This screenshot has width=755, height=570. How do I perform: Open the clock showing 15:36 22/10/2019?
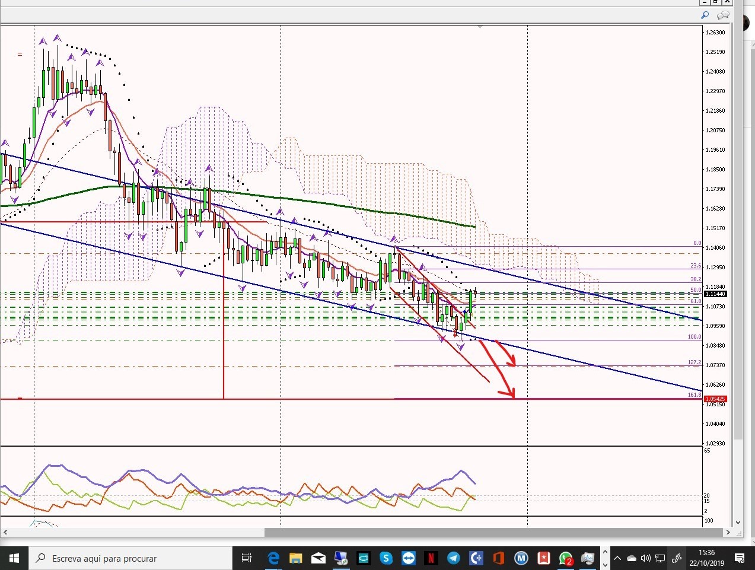pyautogui.click(x=707, y=558)
